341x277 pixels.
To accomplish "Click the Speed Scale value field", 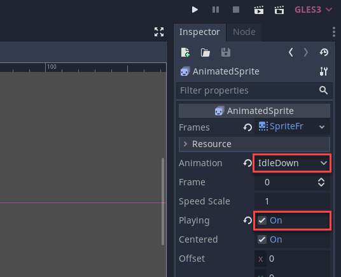I will (292, 201).
